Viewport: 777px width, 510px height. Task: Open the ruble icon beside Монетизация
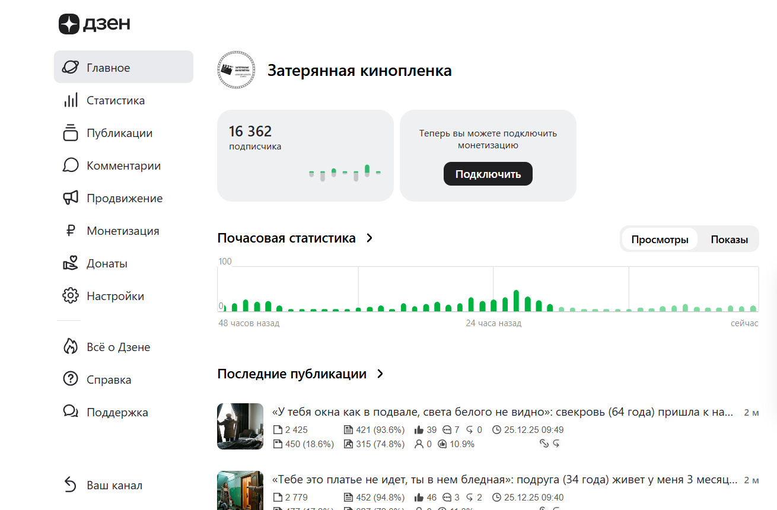click(x=71, y=231)
